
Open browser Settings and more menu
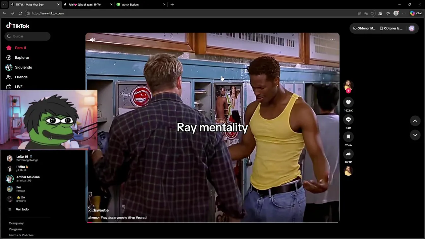click(x=404, y=13)
